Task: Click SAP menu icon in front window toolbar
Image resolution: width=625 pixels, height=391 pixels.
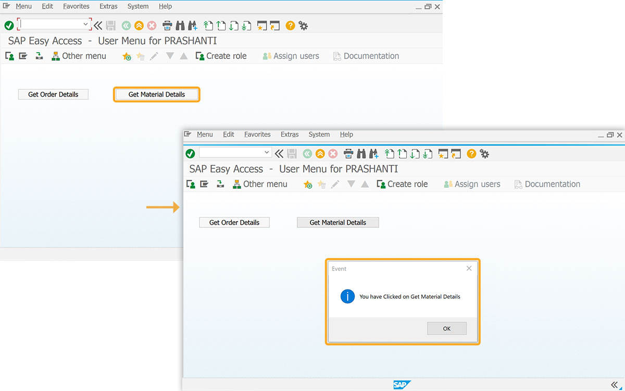Action: click(x=204, y=184)
